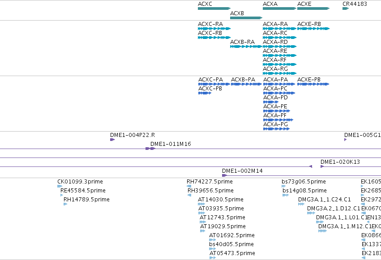Open the ACXB-RA transcript feature
Screen dimensions: 381x260
246,47
